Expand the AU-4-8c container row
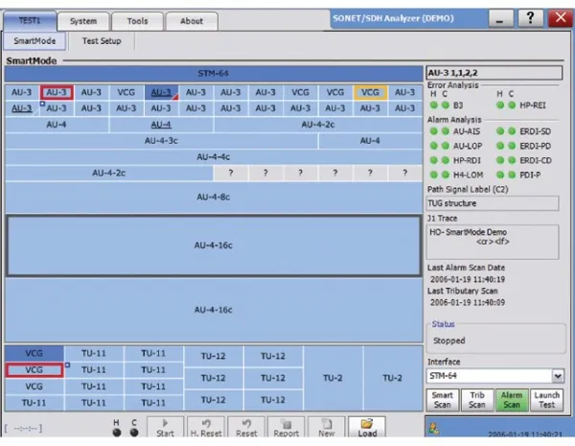Image resolution: width=575 pixels, height=446 pixels. [x=213, y=197]
